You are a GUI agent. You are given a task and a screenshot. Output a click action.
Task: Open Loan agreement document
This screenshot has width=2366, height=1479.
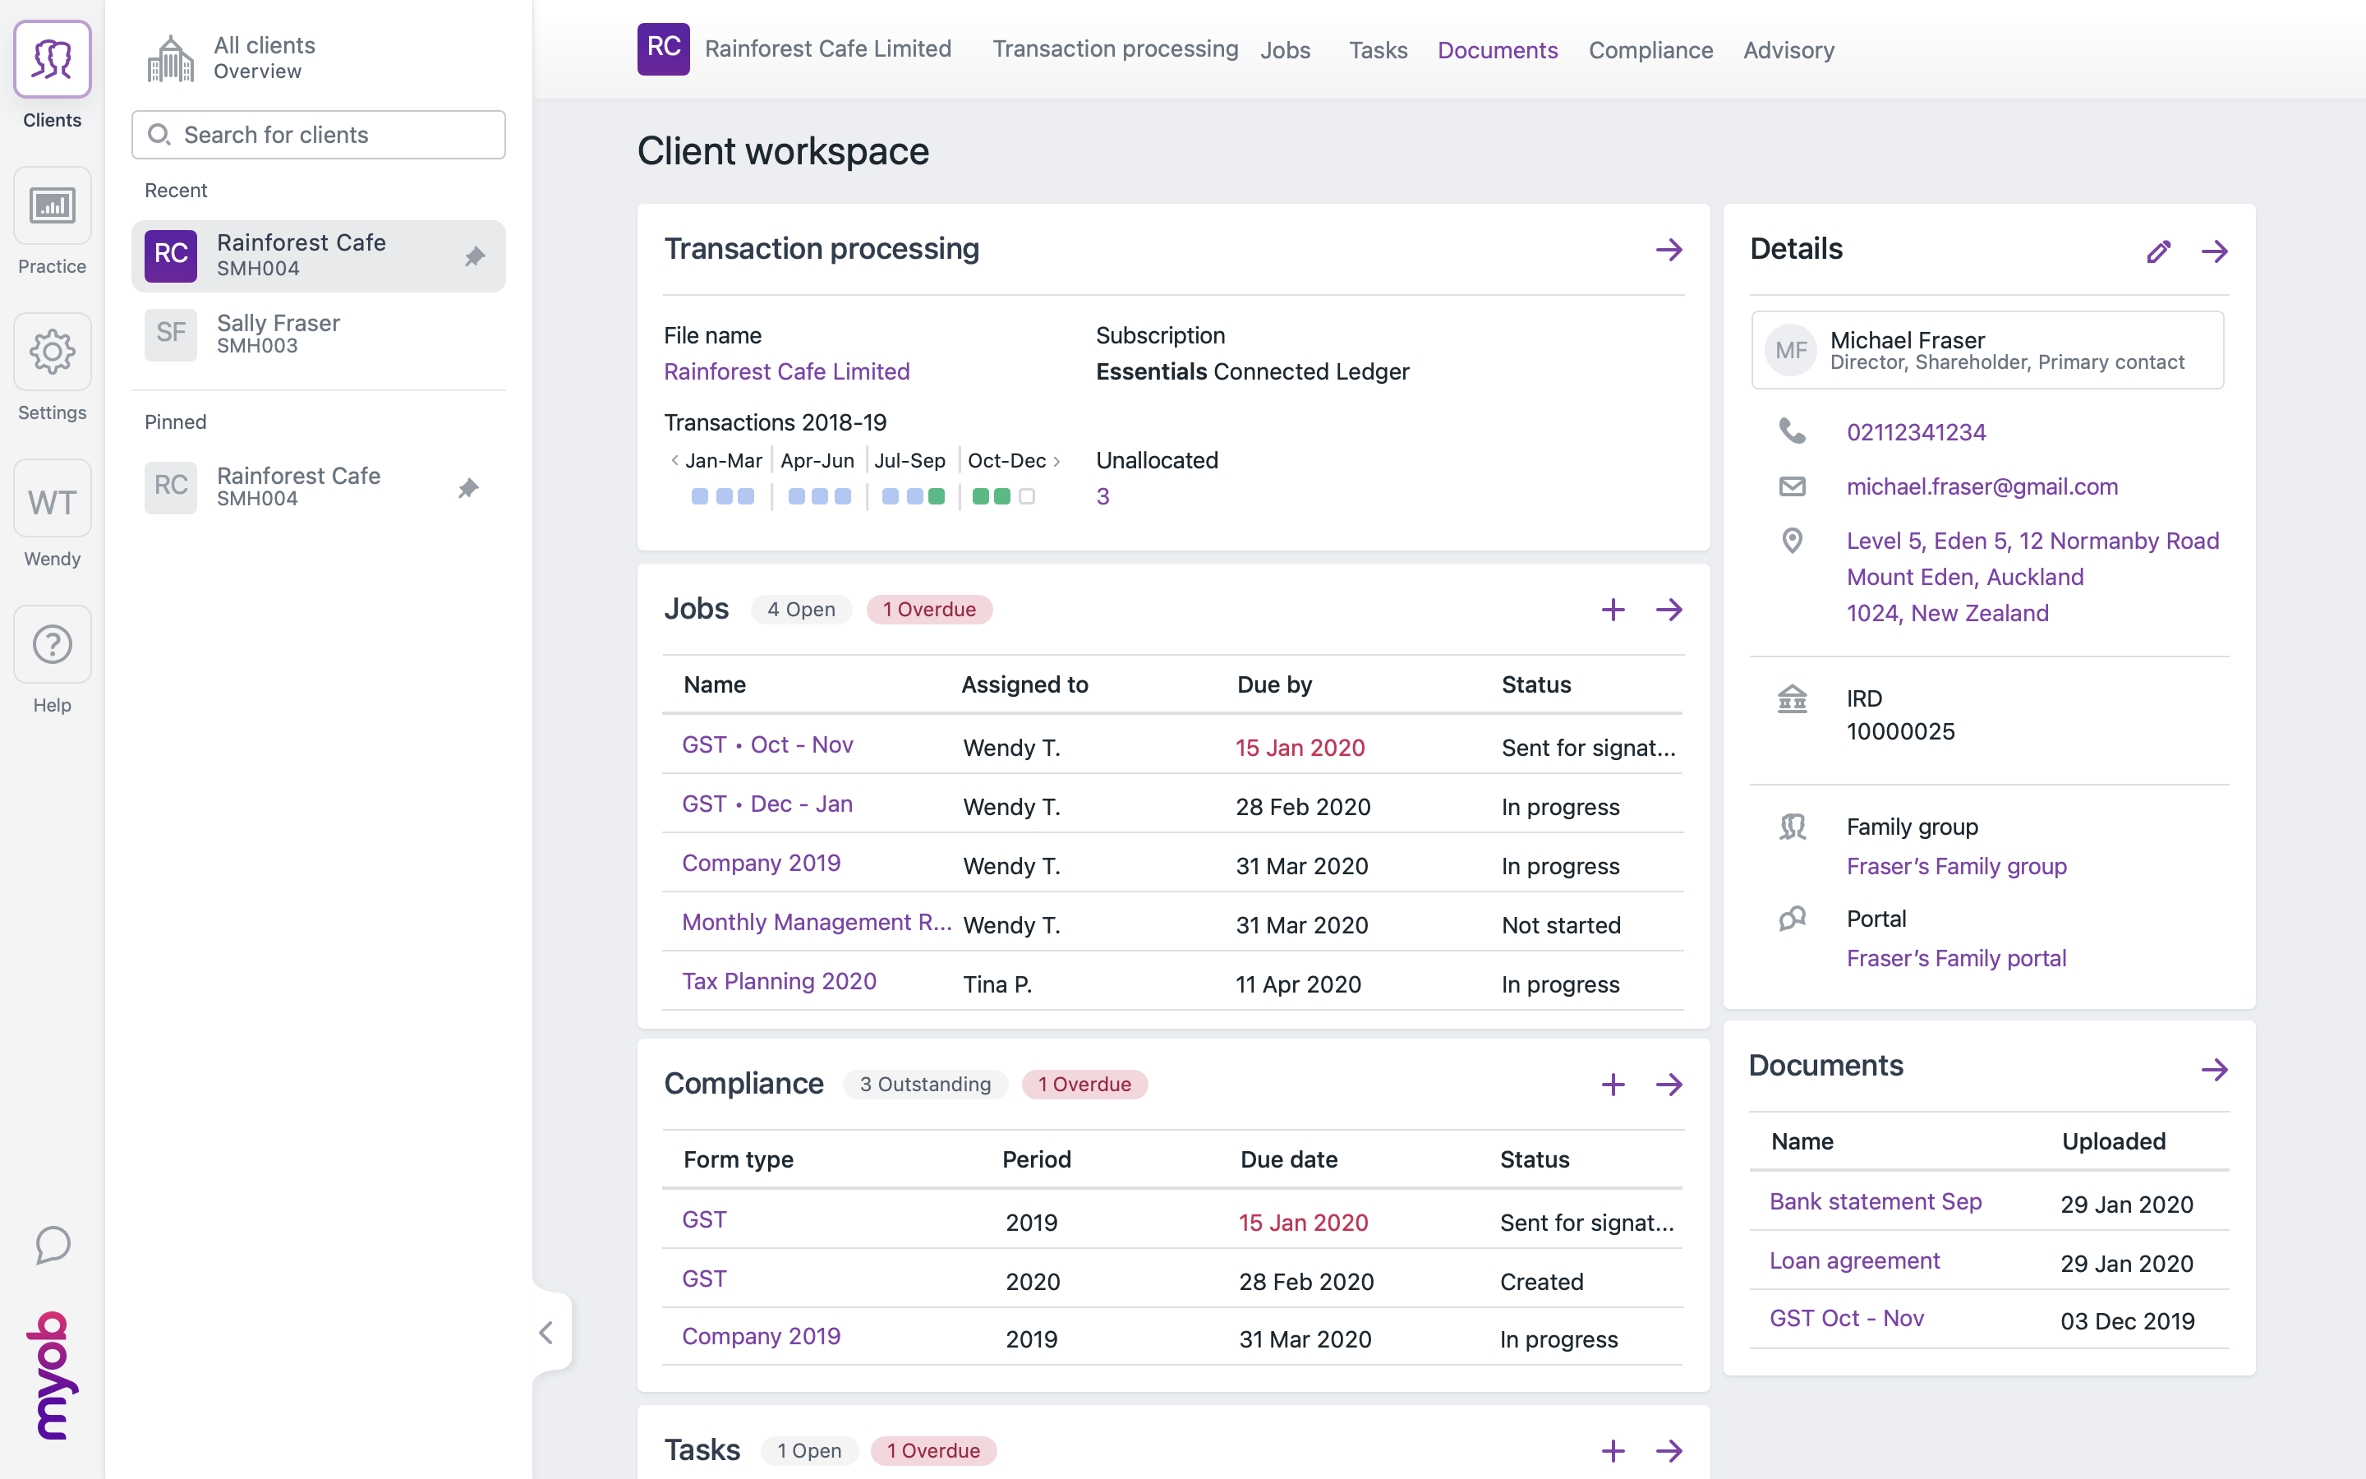[1853, 1261]
